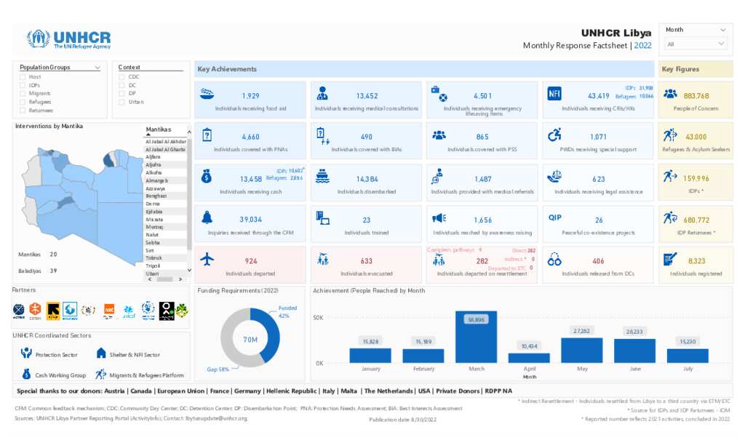
Task: Click the Mantikas sort arrow
Action: coord(148,135)
